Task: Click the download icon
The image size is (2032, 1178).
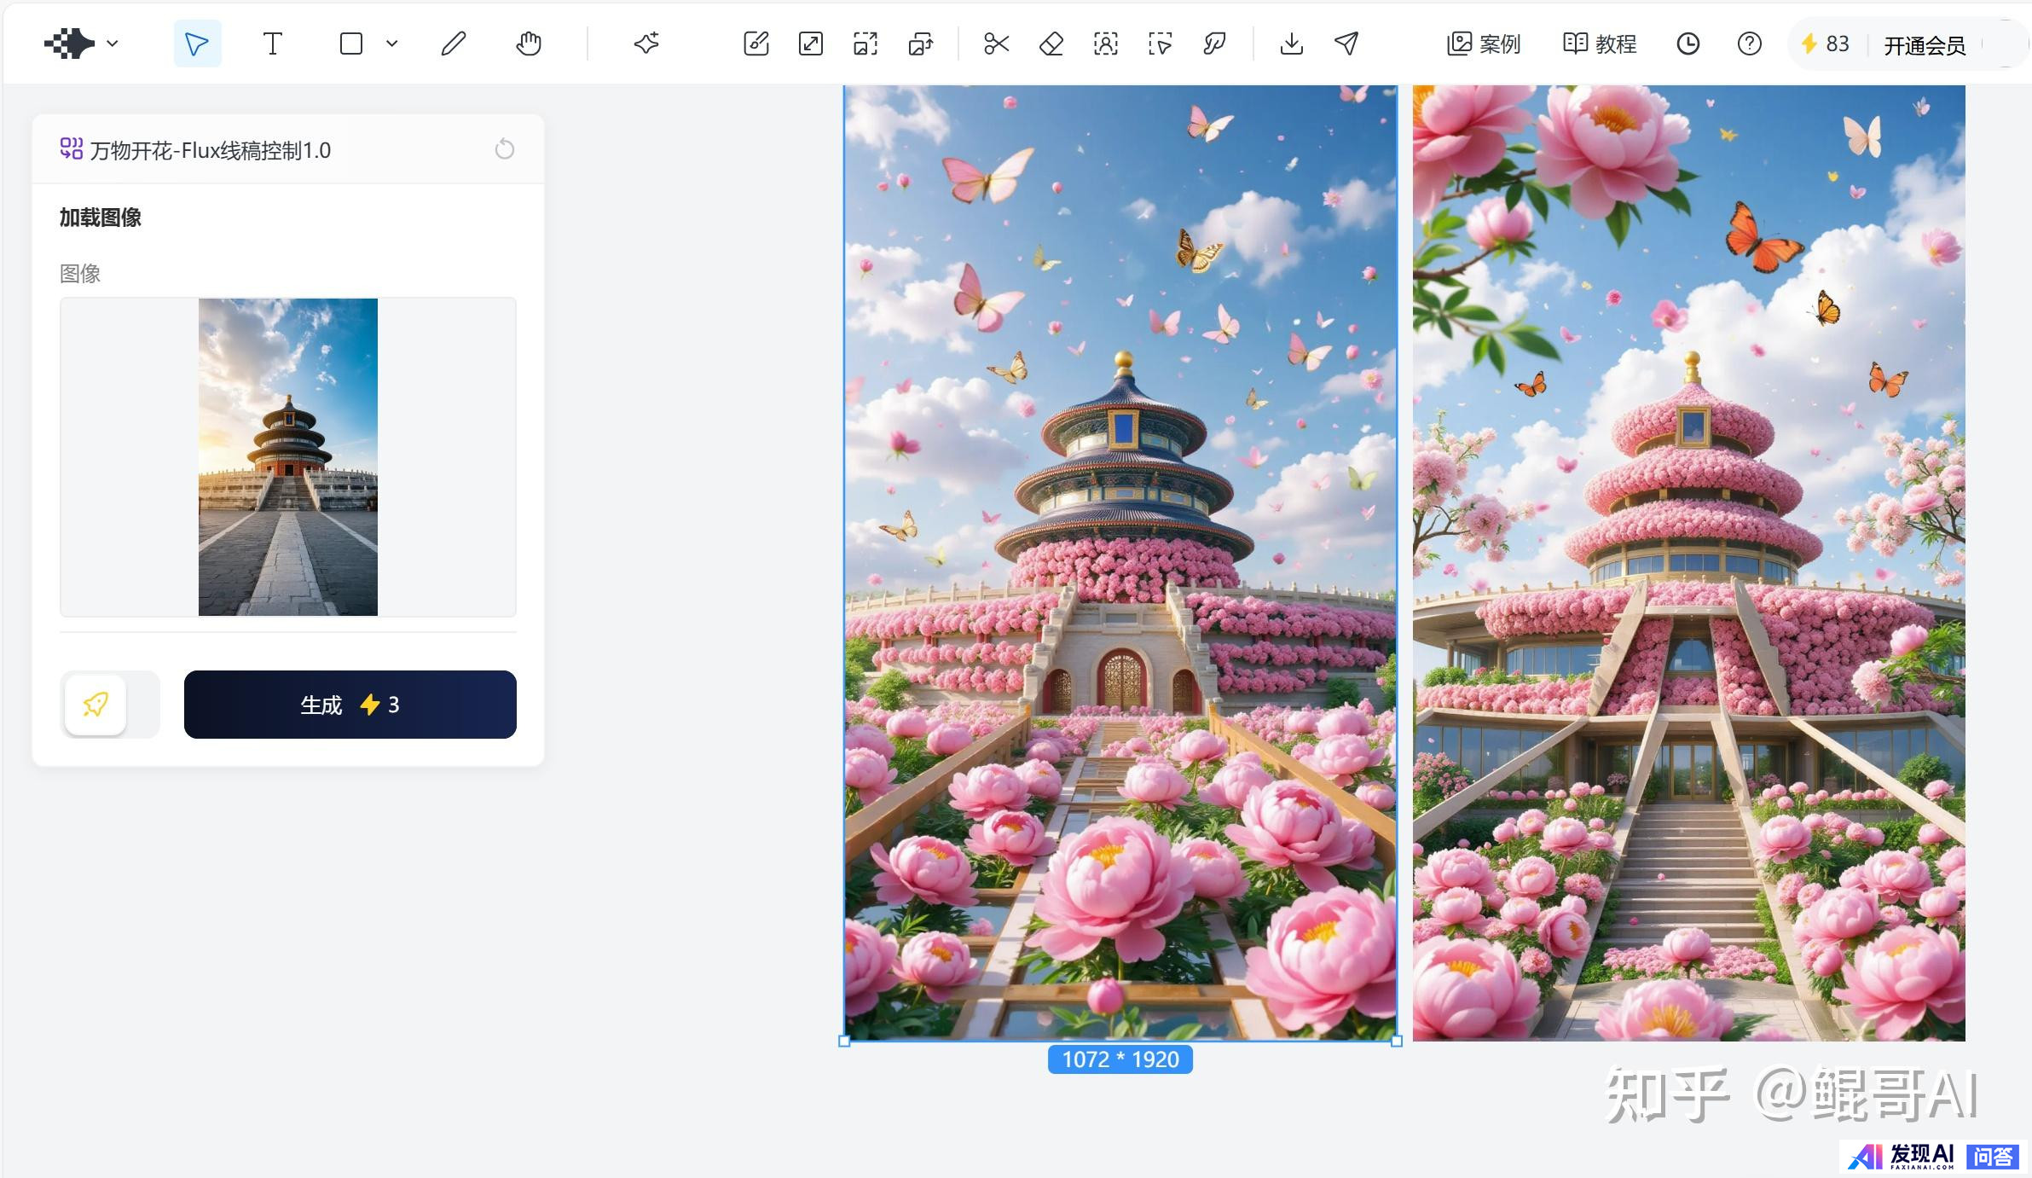Action: [1291, 44]
